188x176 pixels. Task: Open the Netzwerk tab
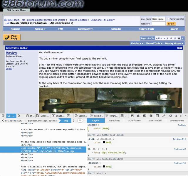pyautogui.click(x=112, y=116)
